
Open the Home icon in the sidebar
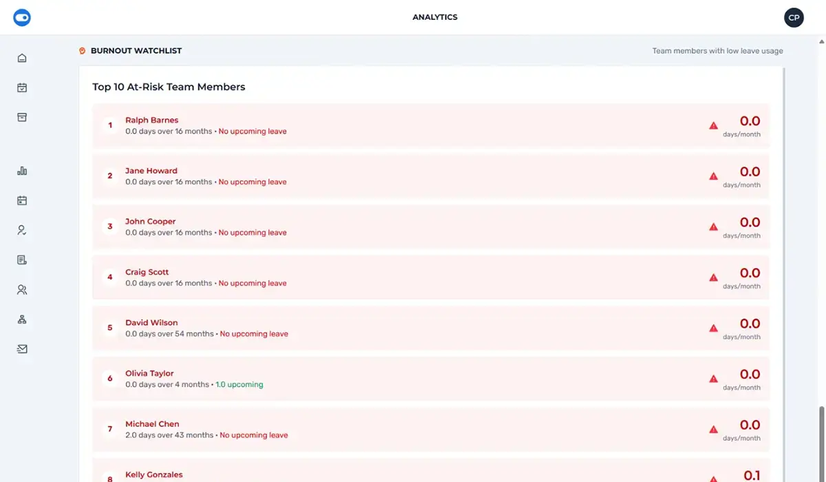coord(21,58)
